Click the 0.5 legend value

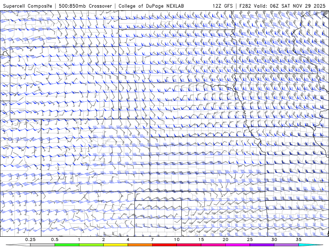pos(55,240)
